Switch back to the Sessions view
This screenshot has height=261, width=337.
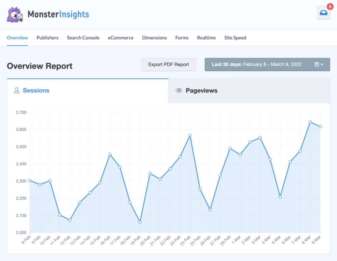pos(36,90)
